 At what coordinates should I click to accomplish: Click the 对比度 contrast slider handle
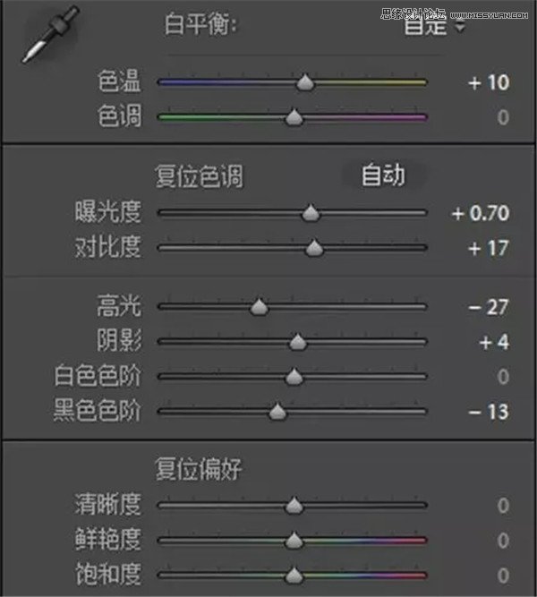[x=314, y=248]
